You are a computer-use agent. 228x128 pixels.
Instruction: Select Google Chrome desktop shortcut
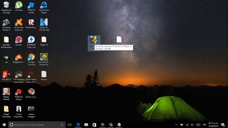click(31, 59)
